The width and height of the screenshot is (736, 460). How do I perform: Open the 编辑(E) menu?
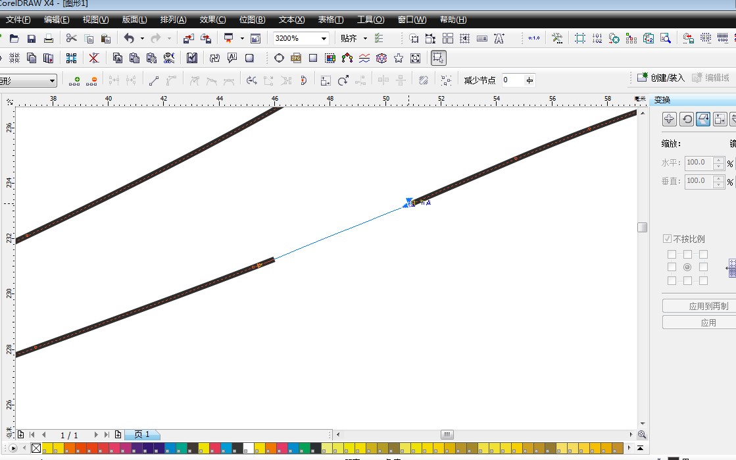pyautogui.click(x=57, y=20)
